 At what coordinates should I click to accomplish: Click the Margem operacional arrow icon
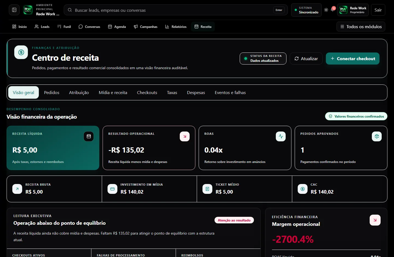coord(375,220)
